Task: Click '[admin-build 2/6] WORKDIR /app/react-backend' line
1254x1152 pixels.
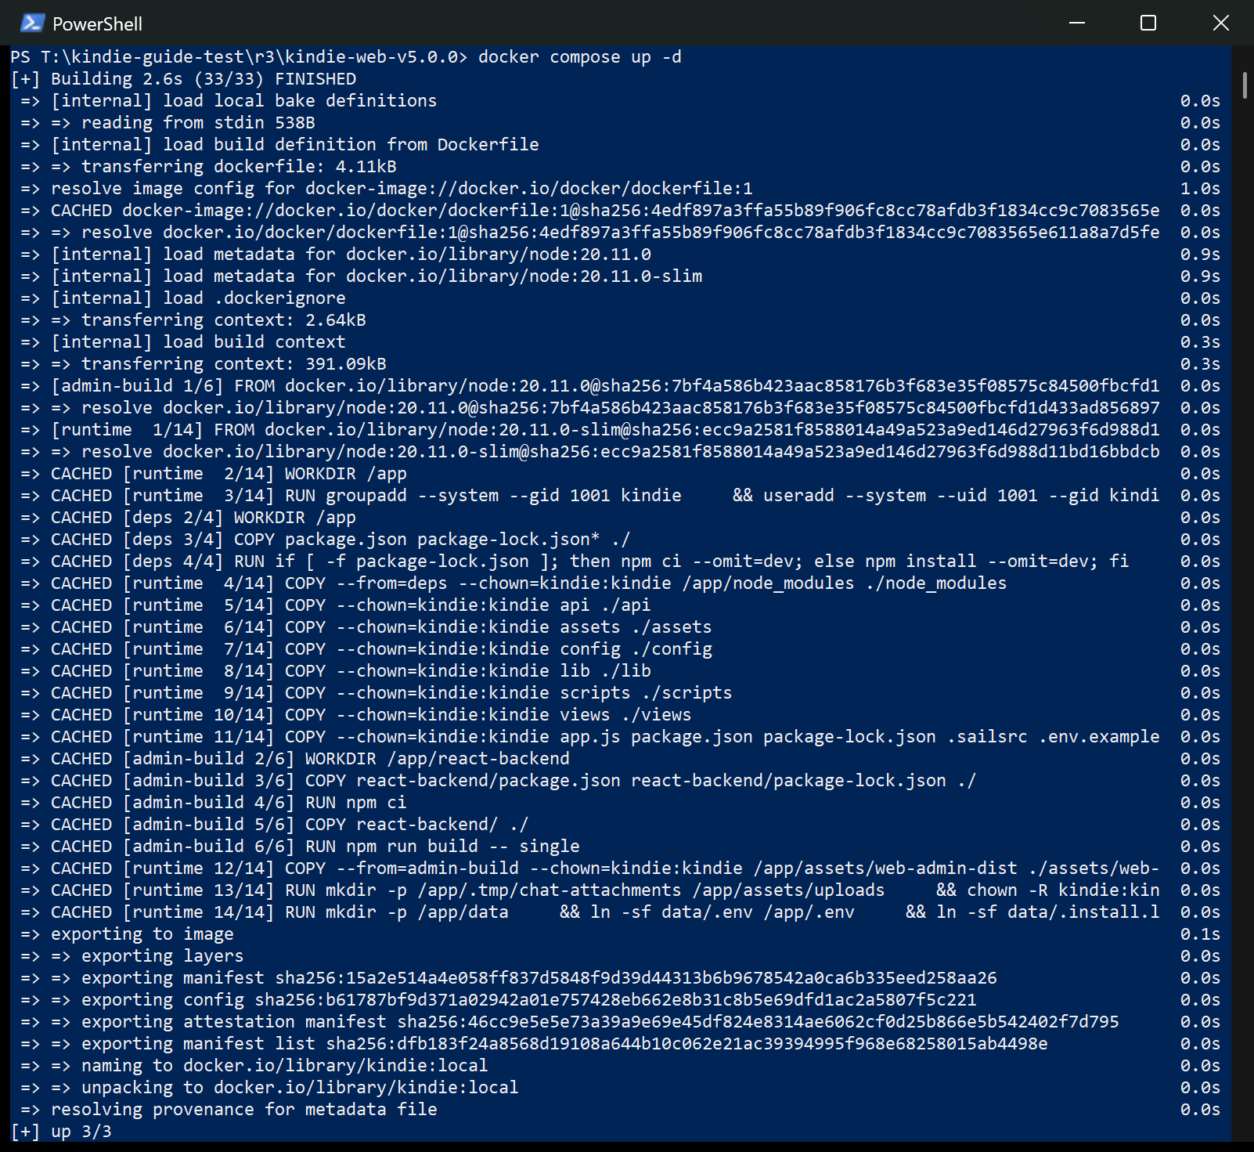Action: [x=346, y=758]
